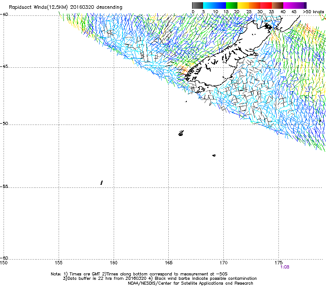The width and height of the screenshot is (326, 286).
Task: Click the orange 25-30 knots legend color
Action: (x=255, y=5)
